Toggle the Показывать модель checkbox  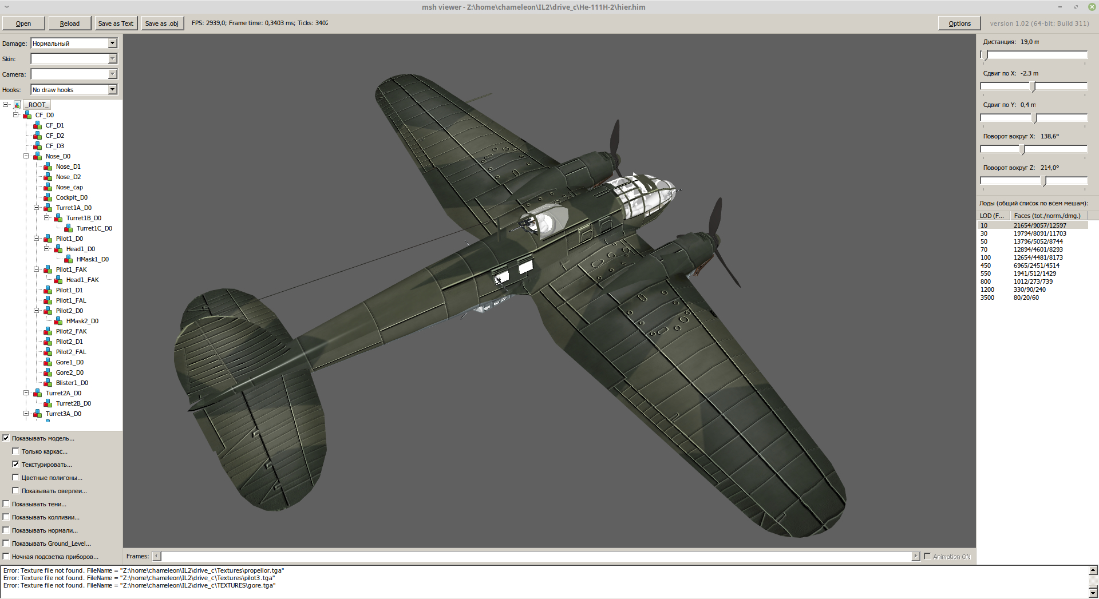(6, 438)
